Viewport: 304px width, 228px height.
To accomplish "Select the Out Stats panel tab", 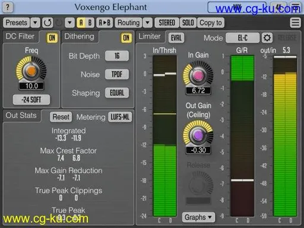I will (x=21, y=115).
